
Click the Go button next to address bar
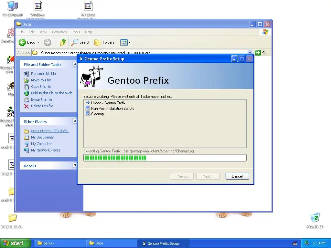261,53
